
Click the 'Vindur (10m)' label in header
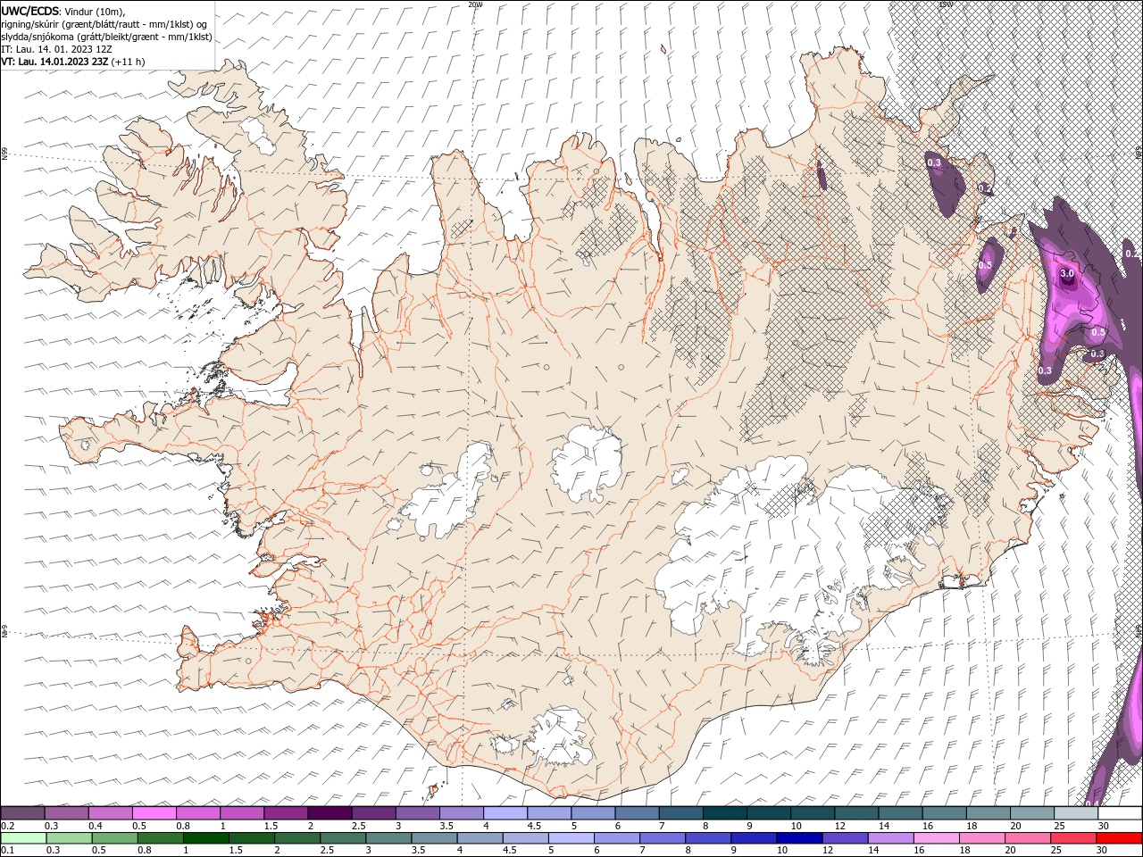coord(96,10)
